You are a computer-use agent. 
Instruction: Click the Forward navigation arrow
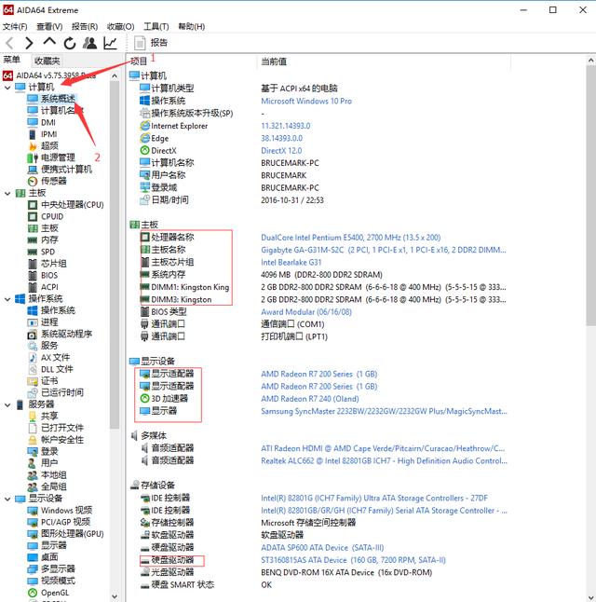29,43
